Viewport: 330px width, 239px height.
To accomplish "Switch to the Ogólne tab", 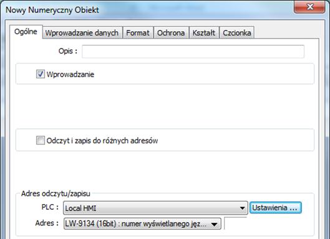I will [26, 32].
